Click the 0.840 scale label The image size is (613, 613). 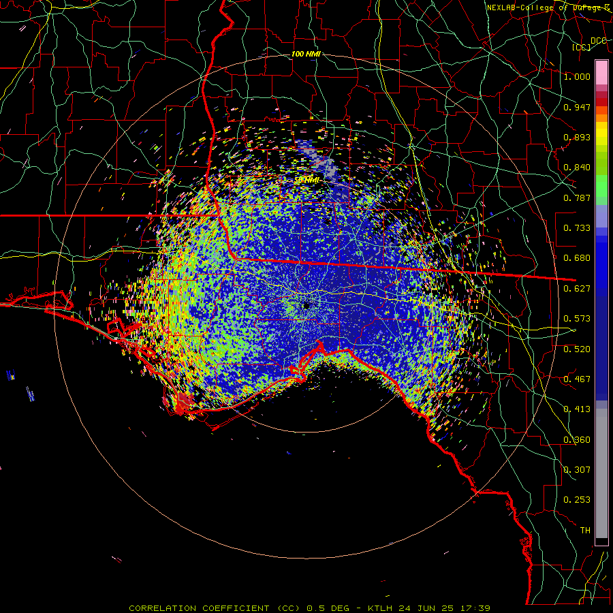[577, 168]
